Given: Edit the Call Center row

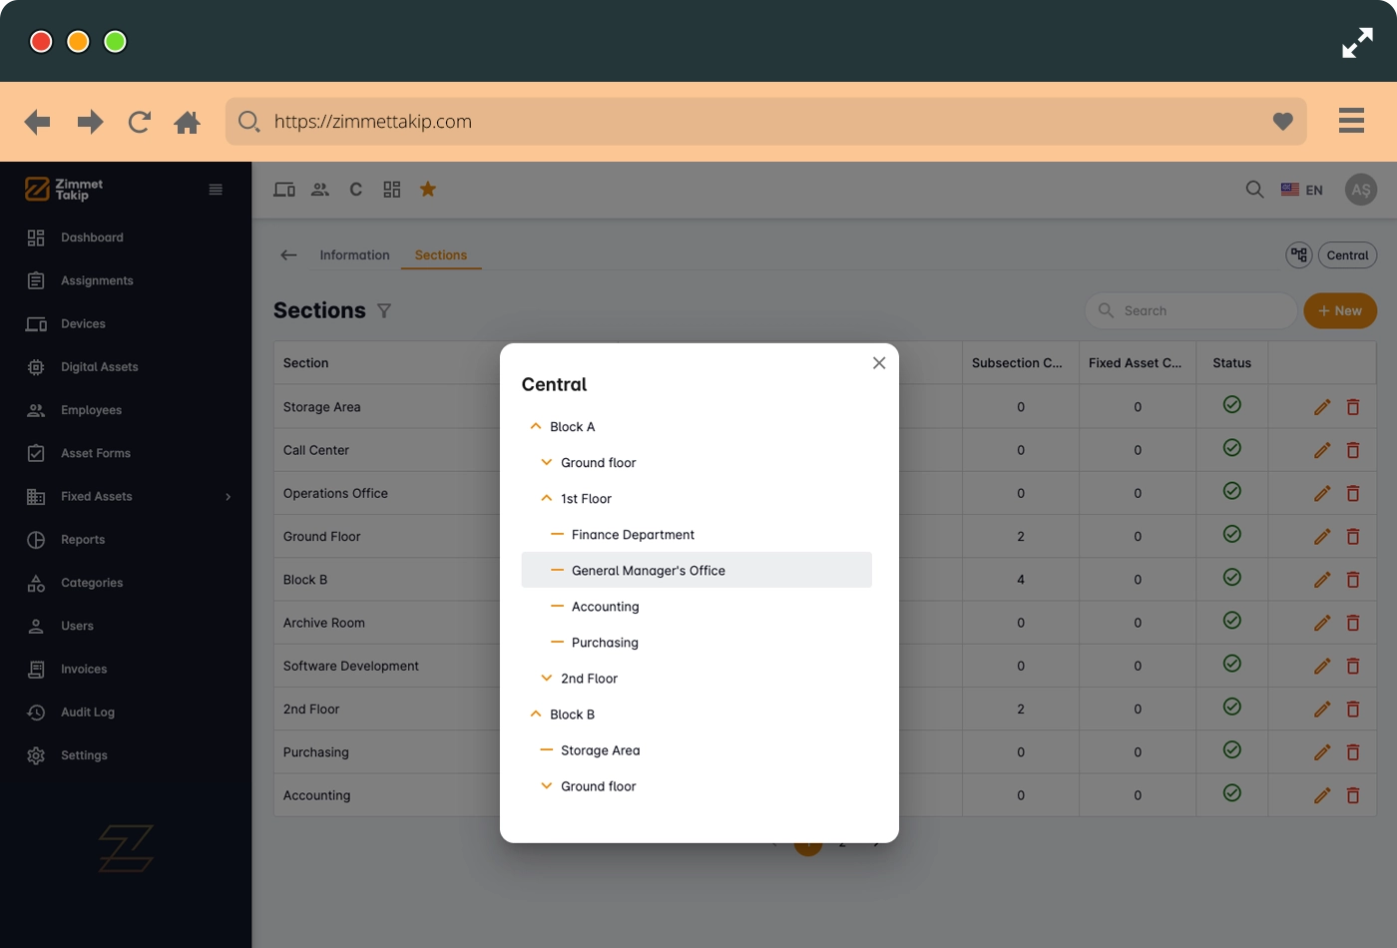Looking at the screenshot, I should (1322, 450).
